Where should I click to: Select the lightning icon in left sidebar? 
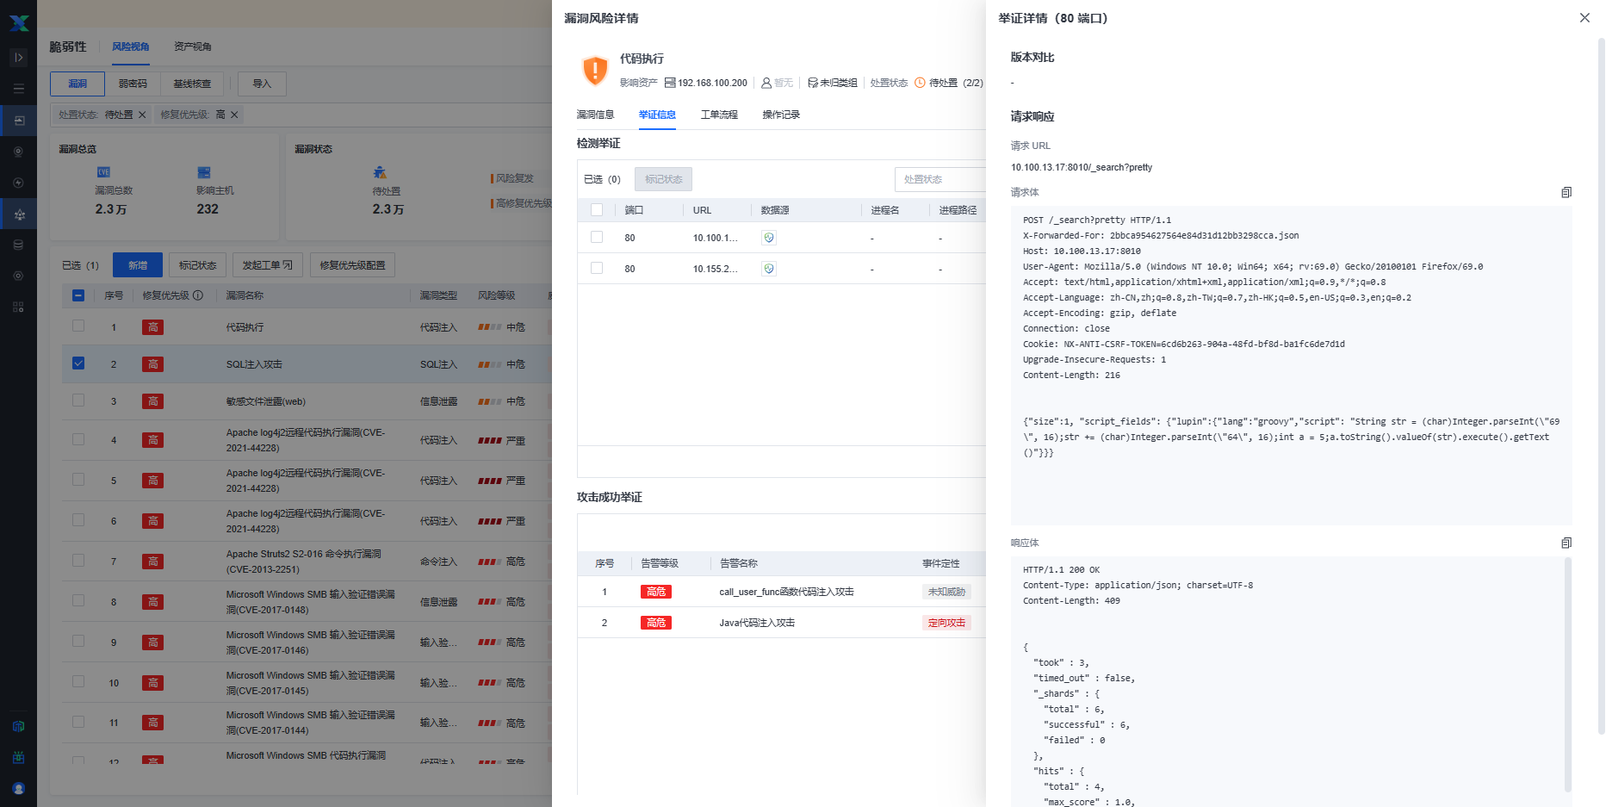(x=18, y=183)
